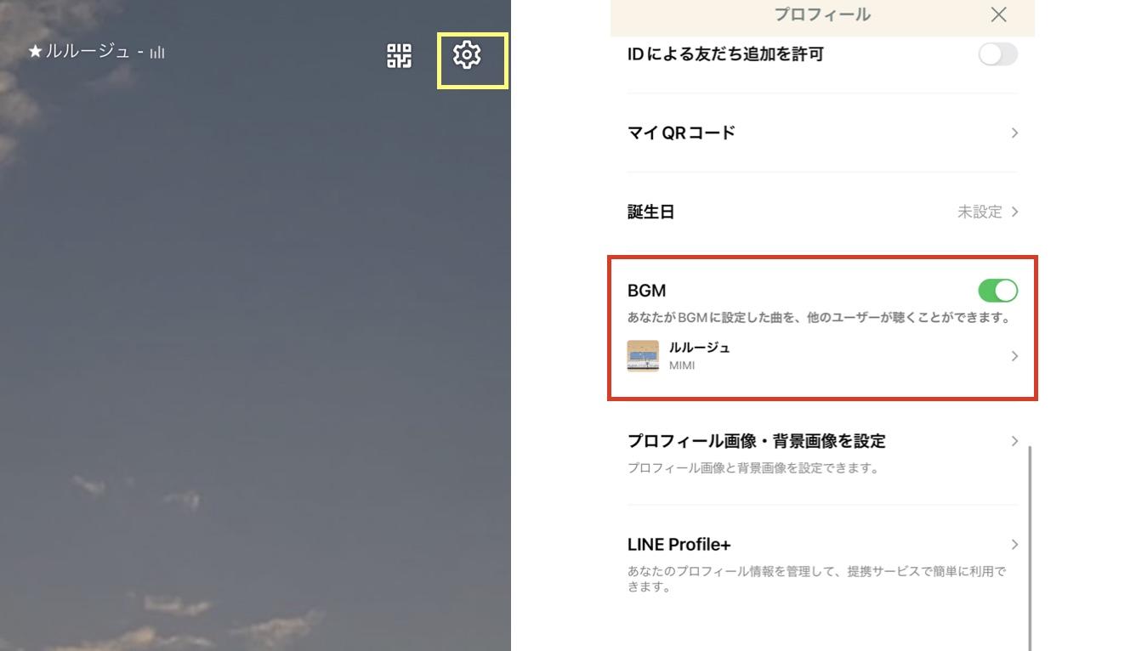Viewport: 1136px width, 651px height.
Task: Expand the LINE Profile+ chevron
Action: [1014, 545]
